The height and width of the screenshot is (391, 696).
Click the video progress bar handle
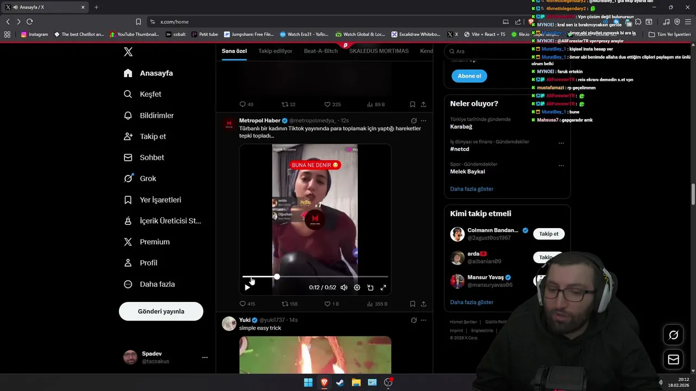pyautogui.click(x=277, y=276)
